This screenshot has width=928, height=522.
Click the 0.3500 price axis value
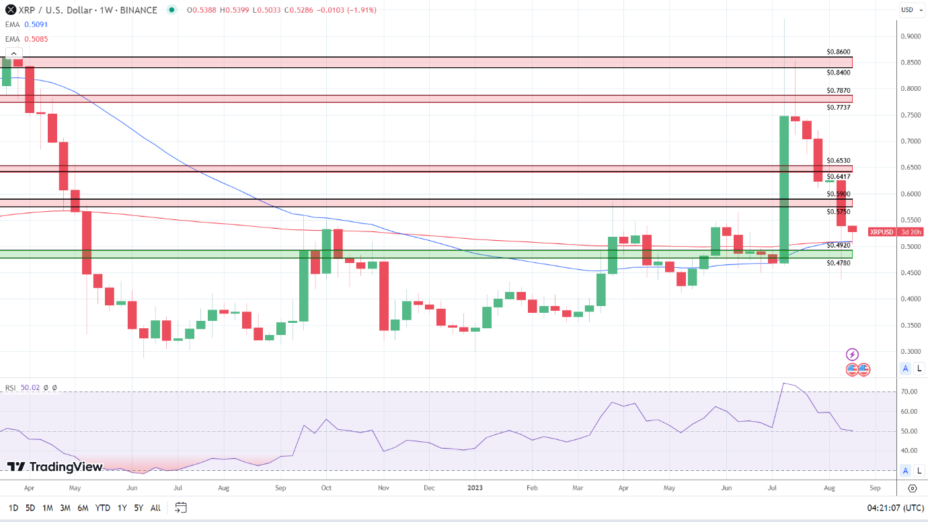point(912,325)
